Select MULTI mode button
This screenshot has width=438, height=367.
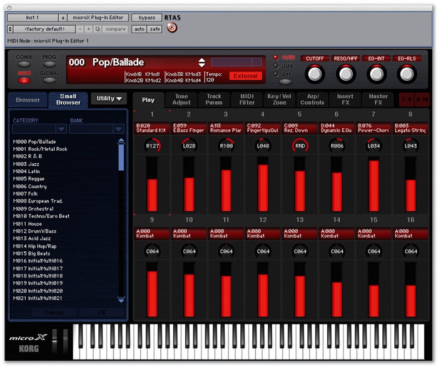(24, 81)
